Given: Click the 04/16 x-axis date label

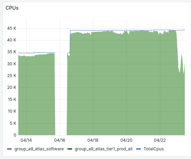Looking at the screenshot, I should pyautogui.click(x=60, y=140).
